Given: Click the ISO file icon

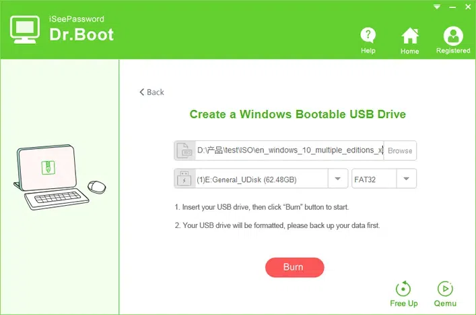Looking at the screenshot, I should (184, 150).
